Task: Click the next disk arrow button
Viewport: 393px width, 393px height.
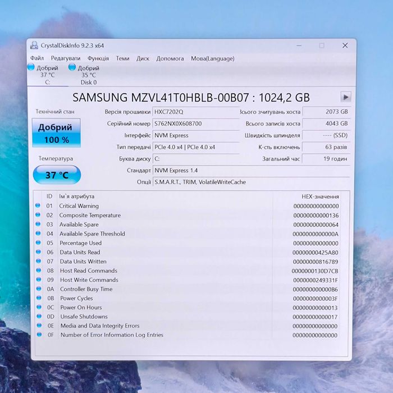Action: [x=346, y=97]
